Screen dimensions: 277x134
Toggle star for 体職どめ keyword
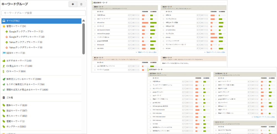(x=164, y=15)
